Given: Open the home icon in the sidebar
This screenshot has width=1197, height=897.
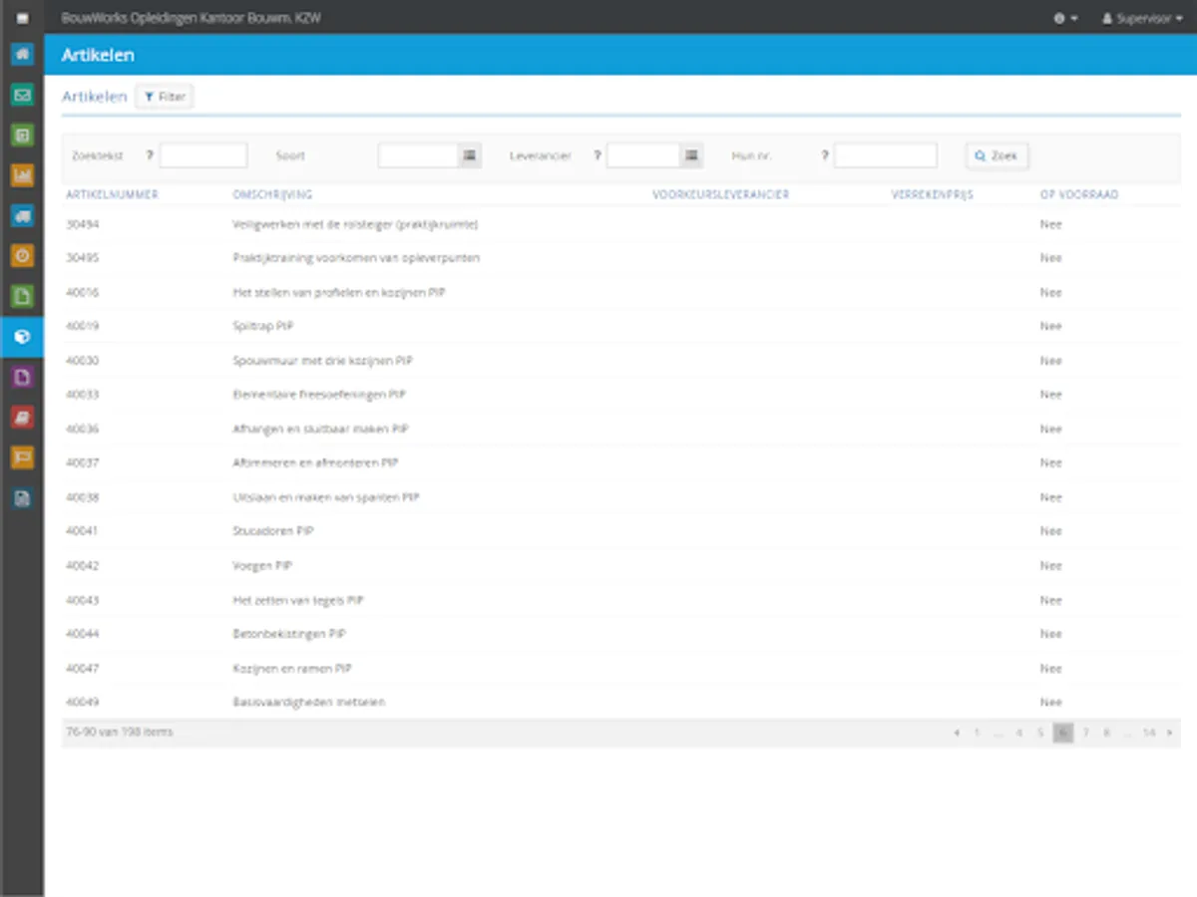Looking at the screenshot, I should click(22, 54).
